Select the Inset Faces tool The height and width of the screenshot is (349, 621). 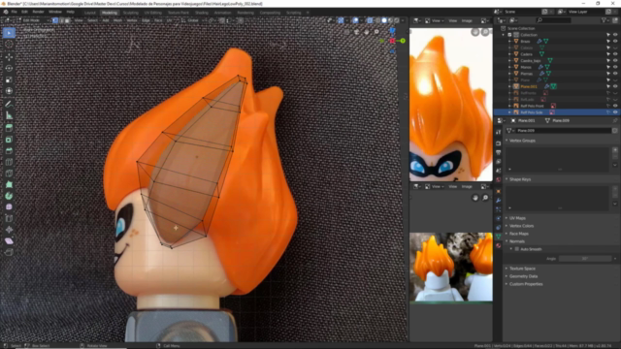tap(9, 140)
